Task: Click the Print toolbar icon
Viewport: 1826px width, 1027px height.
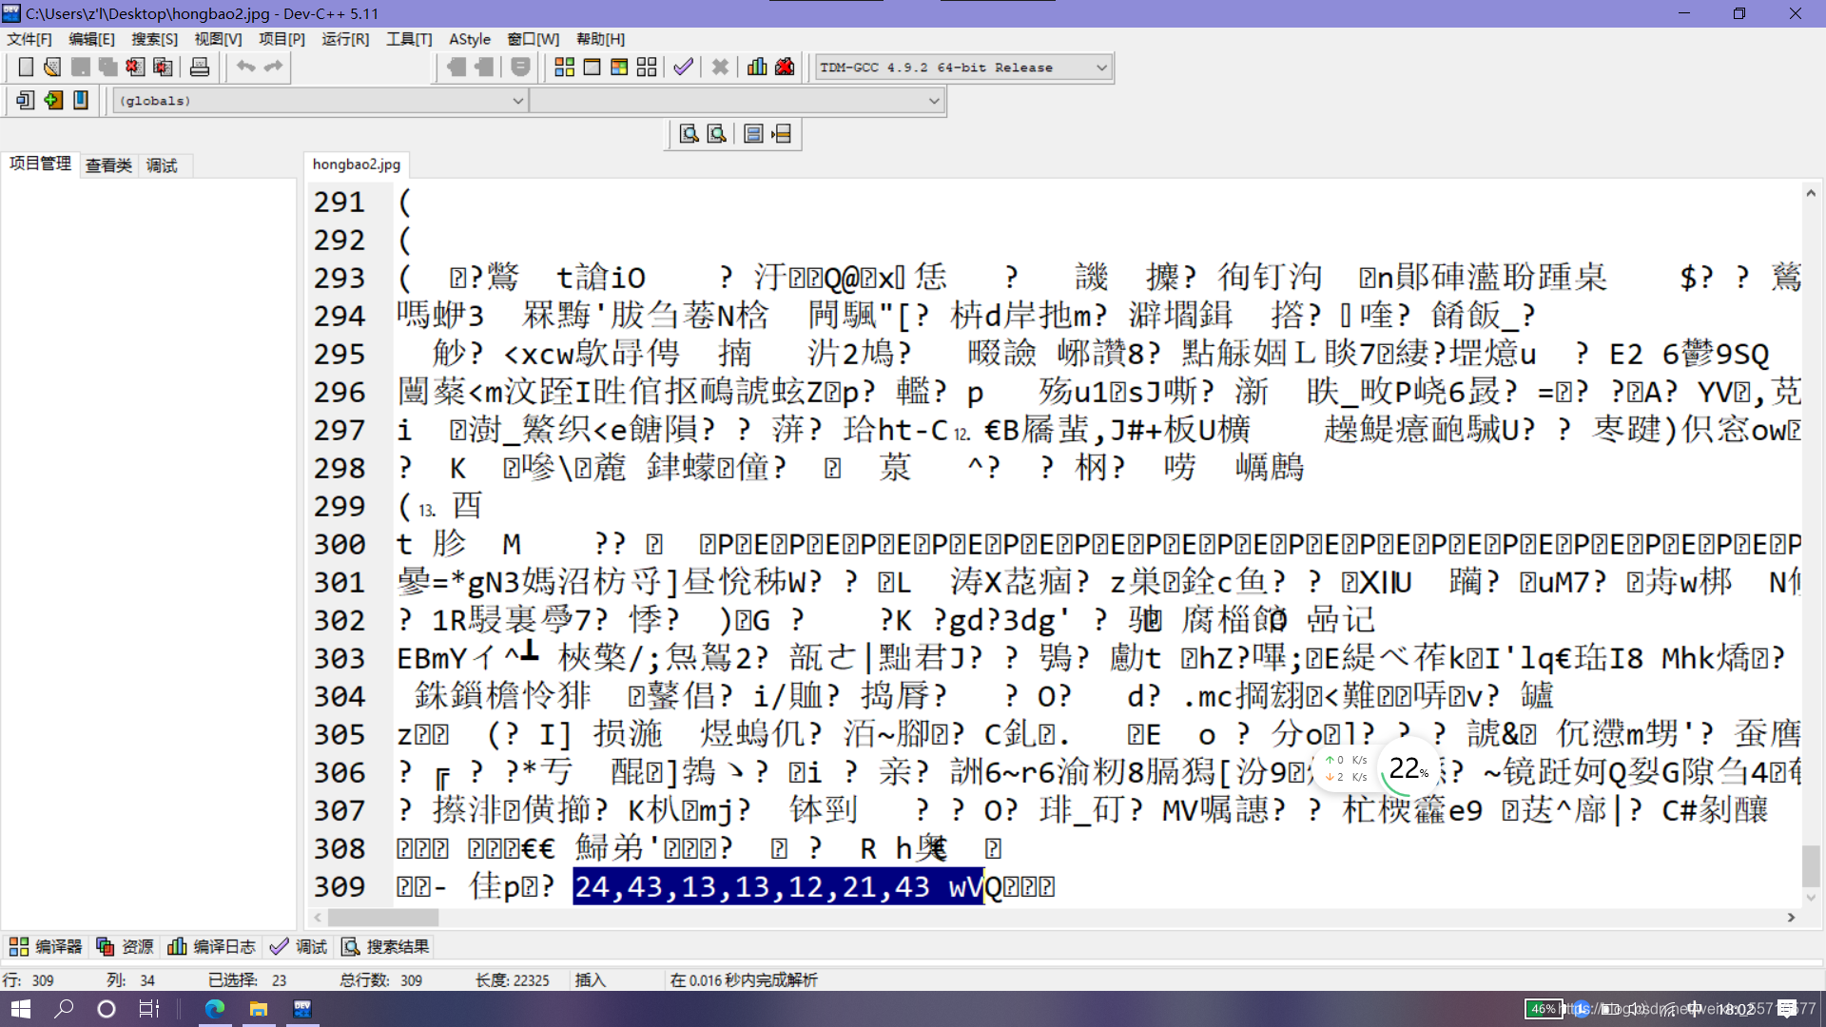Action: (x=200, y=68)
